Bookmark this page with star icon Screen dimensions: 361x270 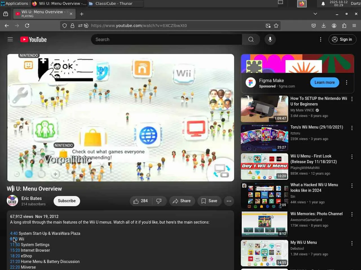(x=276, y=26)
